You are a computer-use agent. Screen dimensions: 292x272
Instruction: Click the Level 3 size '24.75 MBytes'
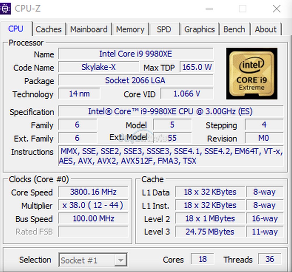(x=210, y=232)
